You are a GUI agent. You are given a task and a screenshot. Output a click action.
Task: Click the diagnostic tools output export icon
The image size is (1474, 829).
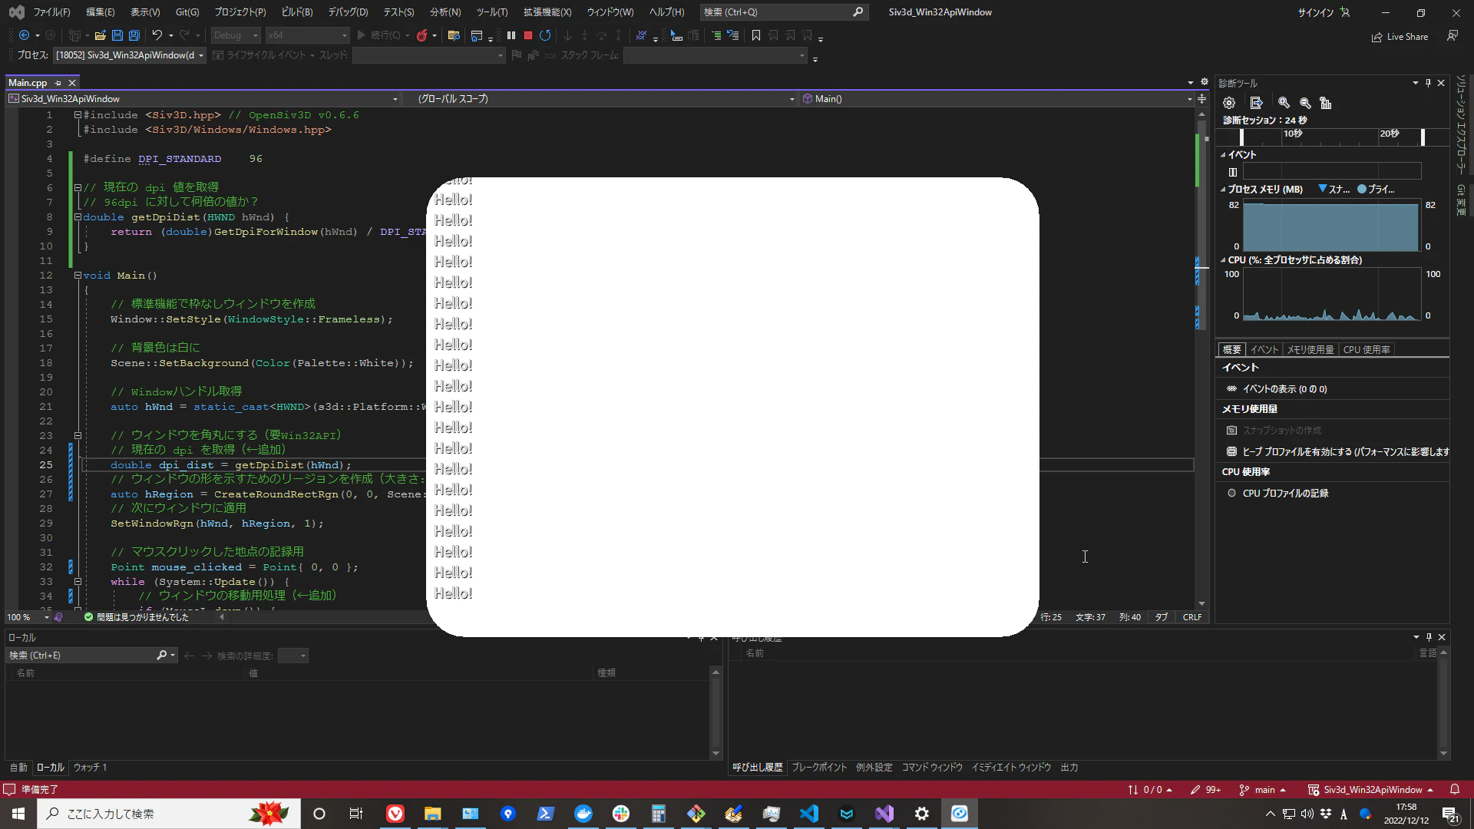(x=1256, y=103)
